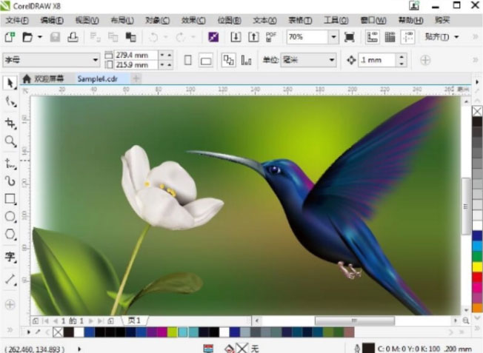Viewport: 483px width, 353px height.
Task: Select the Artistic Media tool
Action: tap(10, 181)
